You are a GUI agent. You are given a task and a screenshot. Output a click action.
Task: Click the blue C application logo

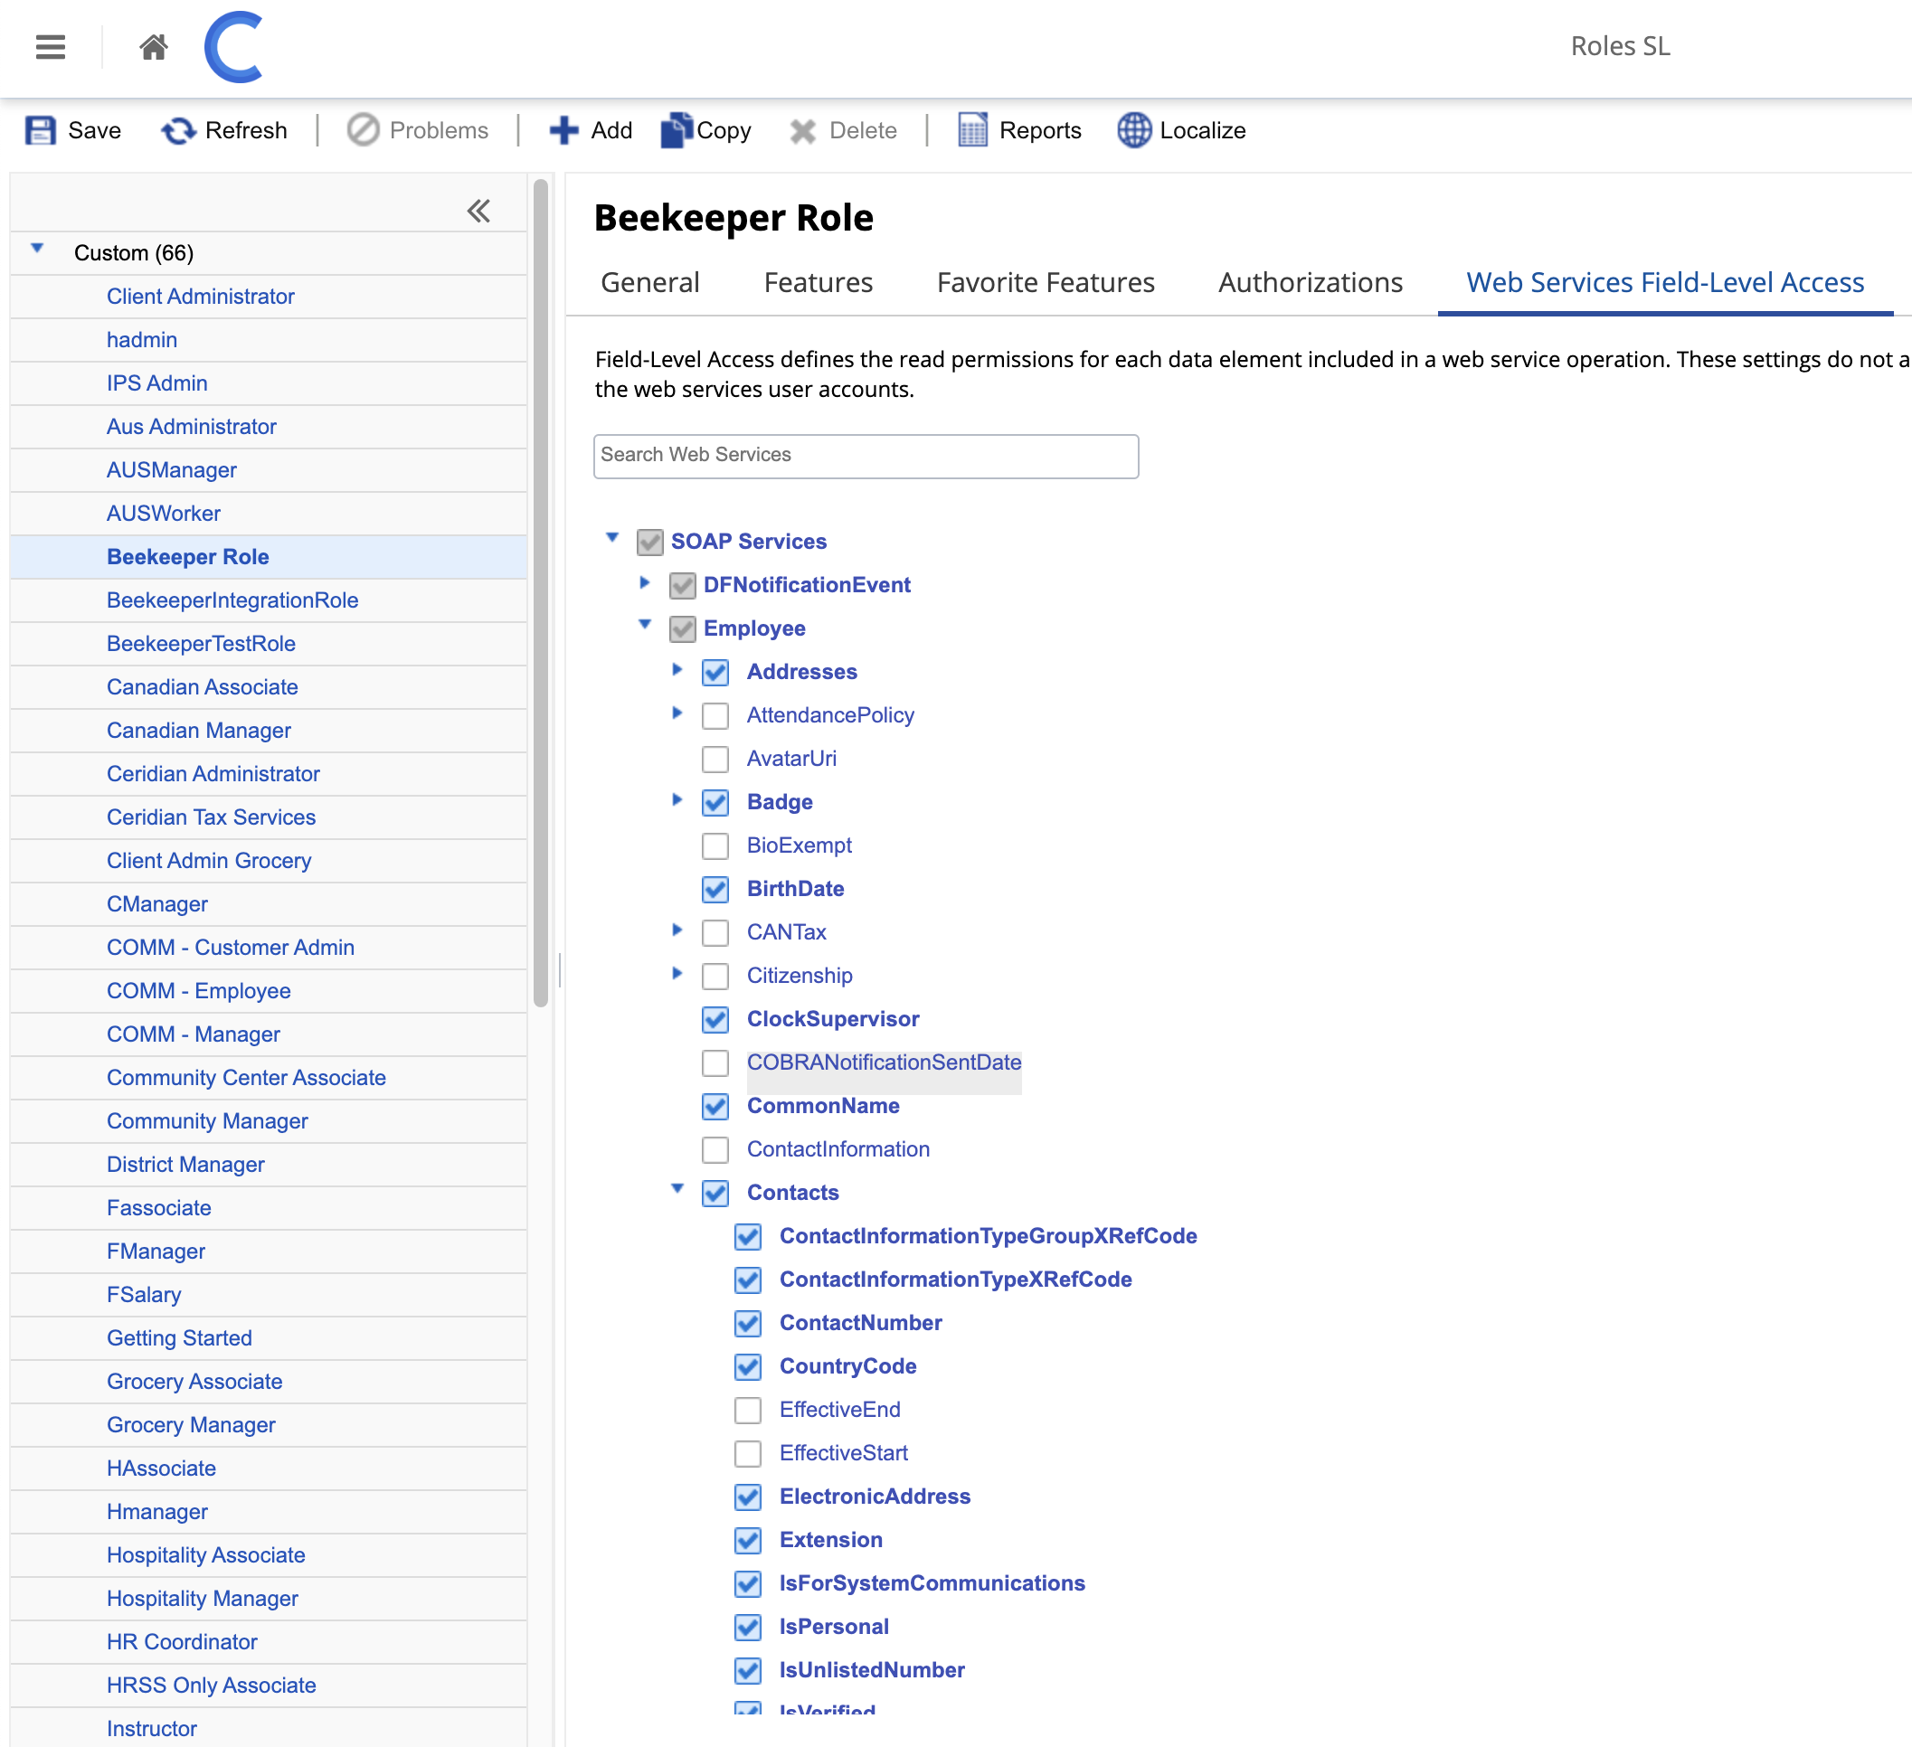pos(233,46)
